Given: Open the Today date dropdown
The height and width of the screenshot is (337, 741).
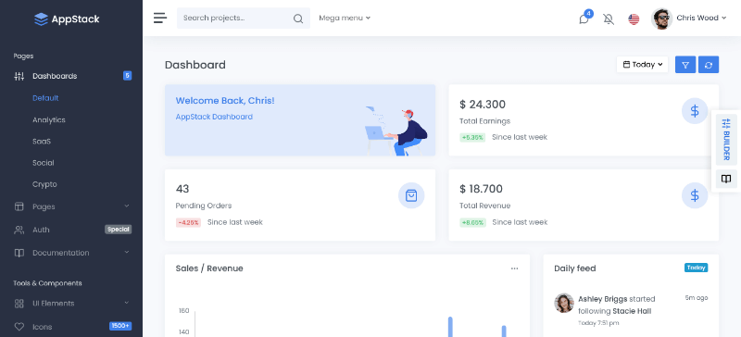Looking at the screenshot, I should point(642,65).
